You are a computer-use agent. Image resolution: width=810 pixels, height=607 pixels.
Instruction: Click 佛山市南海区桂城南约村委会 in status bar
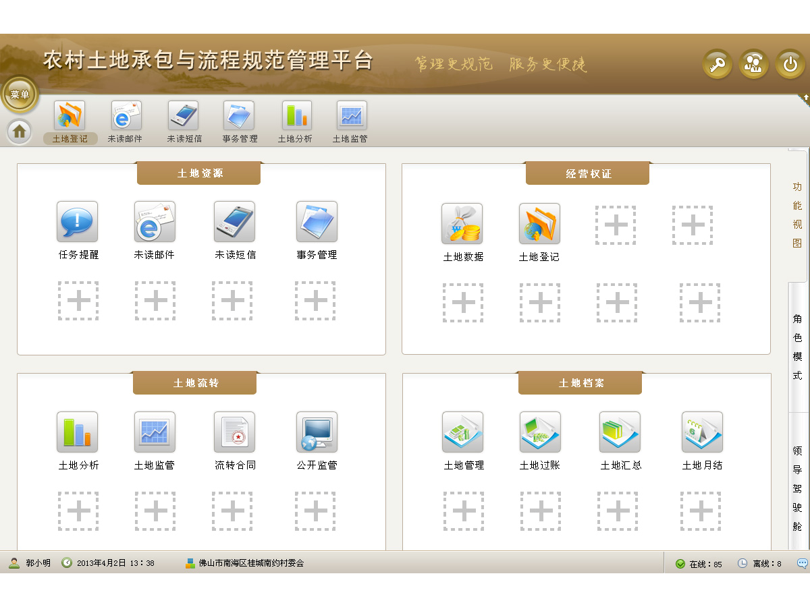tap(251, 563)
